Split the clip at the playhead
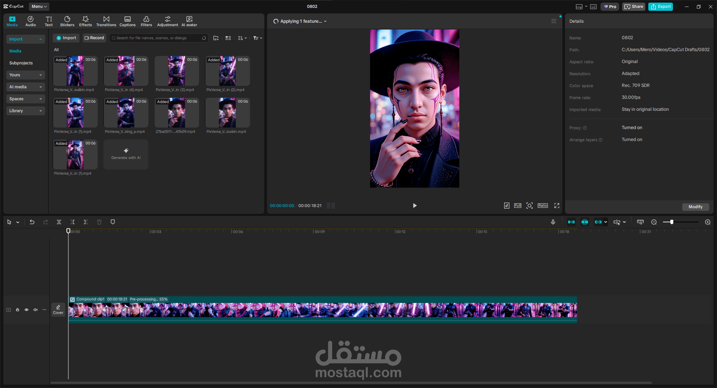This screenshot has height=388, width=717. pyautogui.click(x=59, y=222)
